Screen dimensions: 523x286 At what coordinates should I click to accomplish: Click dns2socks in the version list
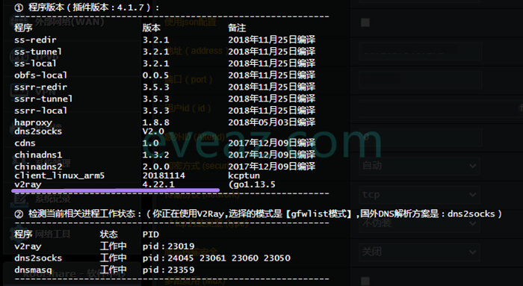click(38, 131)
